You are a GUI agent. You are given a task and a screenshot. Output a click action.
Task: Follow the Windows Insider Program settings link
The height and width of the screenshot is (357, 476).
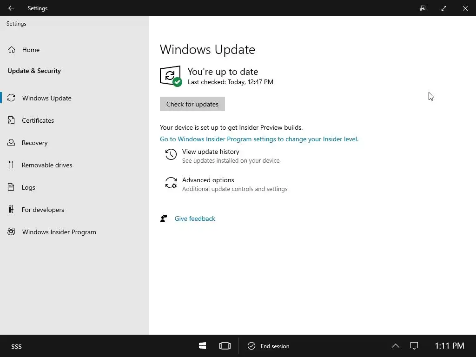(x=259, y=139)
